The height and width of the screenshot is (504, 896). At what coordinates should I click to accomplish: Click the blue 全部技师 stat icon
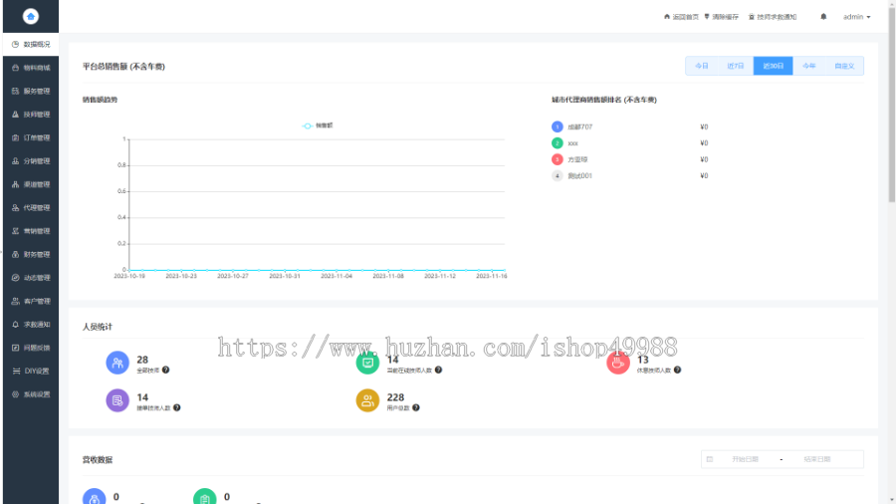[x=117, y=363]
